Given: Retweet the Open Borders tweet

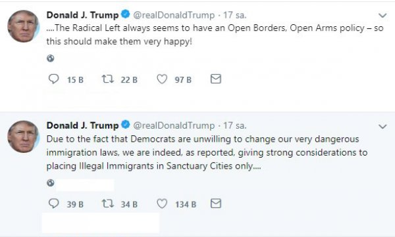Looking at the screenshot, I should pos(108,79).
